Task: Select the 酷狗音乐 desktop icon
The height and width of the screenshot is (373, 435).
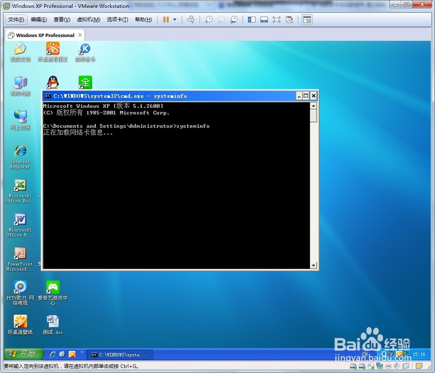Action: (85, 52)
